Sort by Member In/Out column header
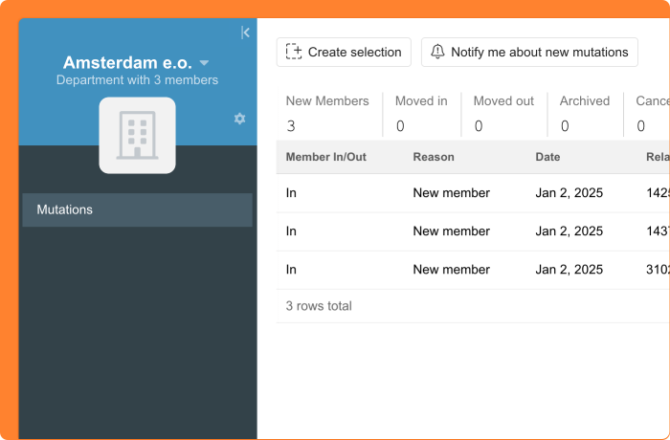 point(326,157)
